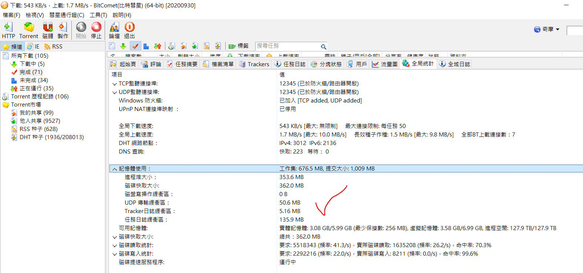Image resolution: width=583 pixels, height=273 pixels.
Task: Filter unfinished tasks blue icon
Action: point(146,46)
